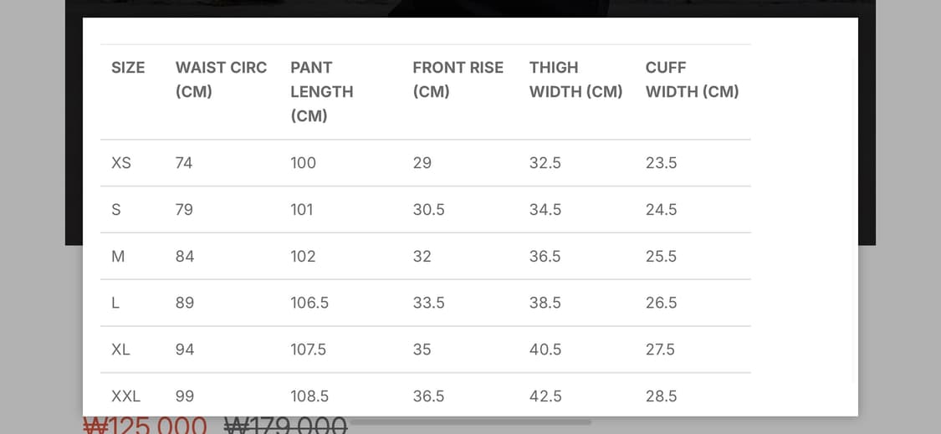The image size is (941, 434).
Task: Click the waist value 84 for size M
Action: click(x=185, y=257)
